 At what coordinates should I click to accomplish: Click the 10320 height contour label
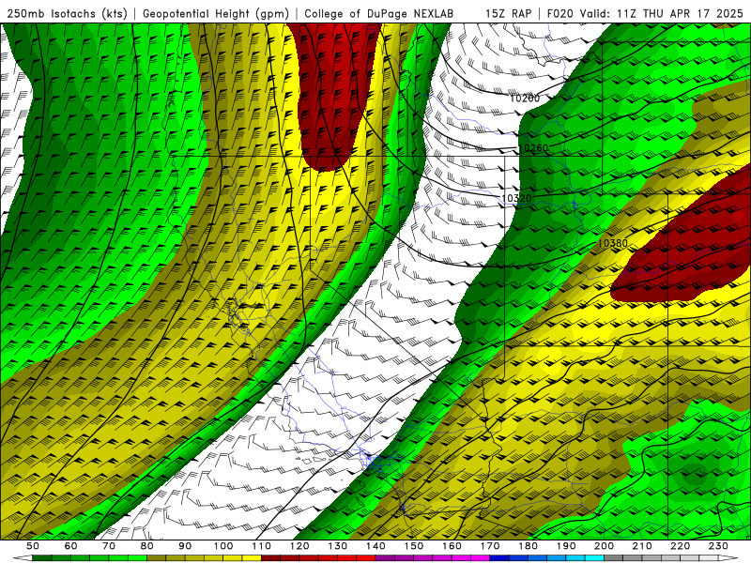point(516,198)
